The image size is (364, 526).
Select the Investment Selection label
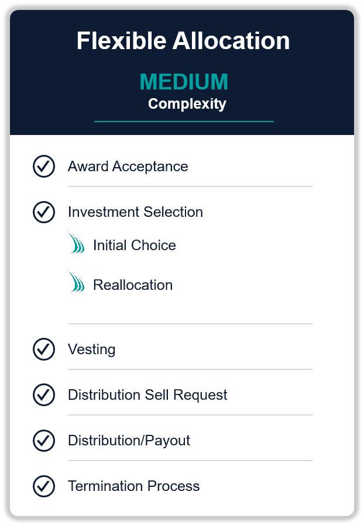click(135, 212)
